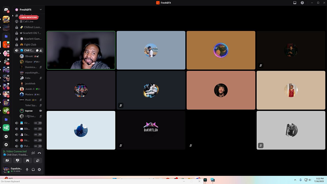Join the Pol... voice channel

[x=28, y=146]
